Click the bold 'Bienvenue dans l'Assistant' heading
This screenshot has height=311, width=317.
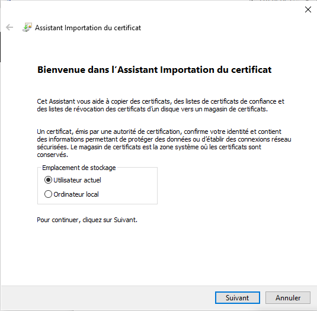[154, 70]
